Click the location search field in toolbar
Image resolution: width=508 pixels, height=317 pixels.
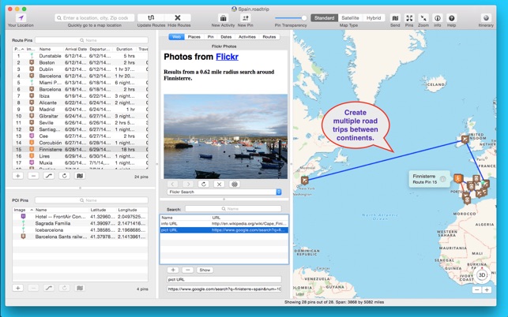(x=95, y=18)
